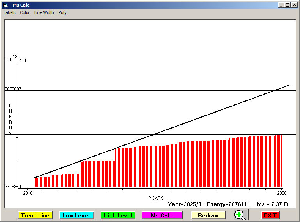Hit the Redraw button
The height and width of the screenshot is (222, 300).
(x=208, y=215)
